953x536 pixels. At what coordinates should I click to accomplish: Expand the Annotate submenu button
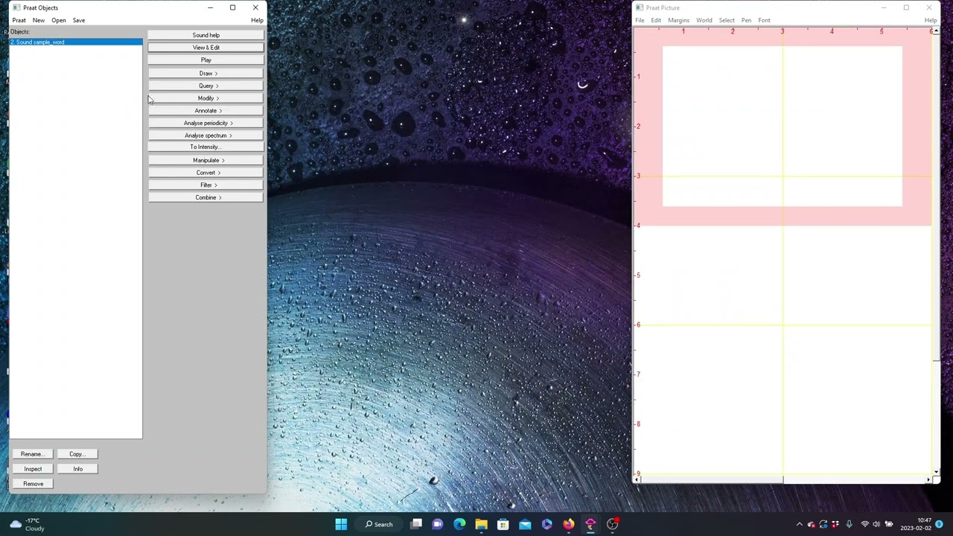[x=205, y=111]
